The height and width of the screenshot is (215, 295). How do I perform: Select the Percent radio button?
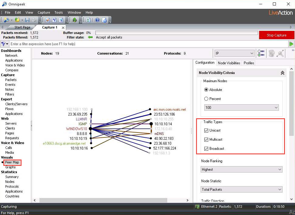(x=206, y=99)
